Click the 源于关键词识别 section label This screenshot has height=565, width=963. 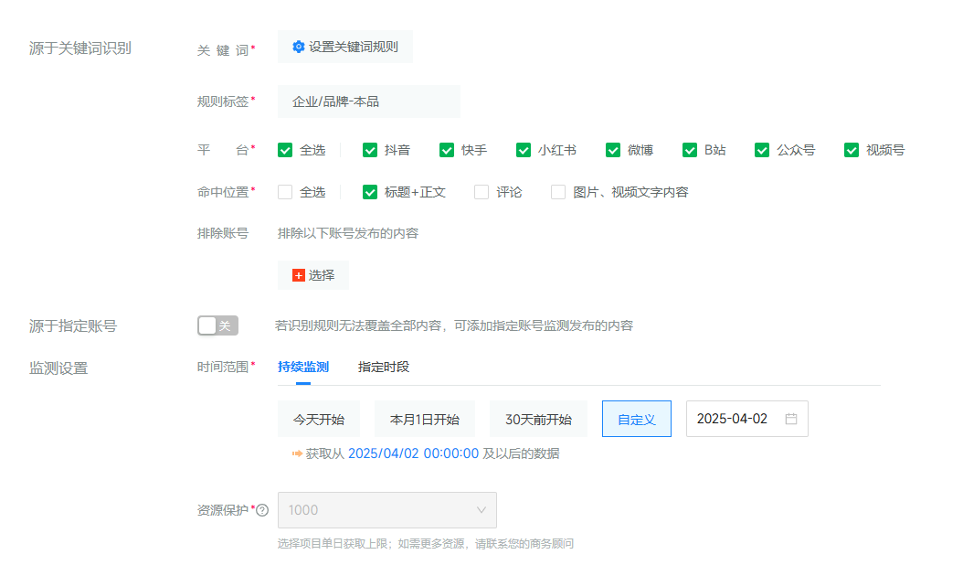coord(79,48)
